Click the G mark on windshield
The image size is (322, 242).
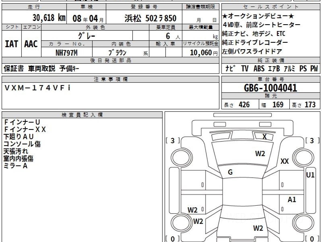tap(230, 172)
